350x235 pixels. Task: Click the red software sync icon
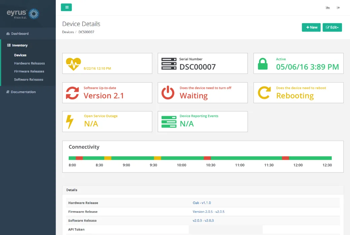click(72, 93)
